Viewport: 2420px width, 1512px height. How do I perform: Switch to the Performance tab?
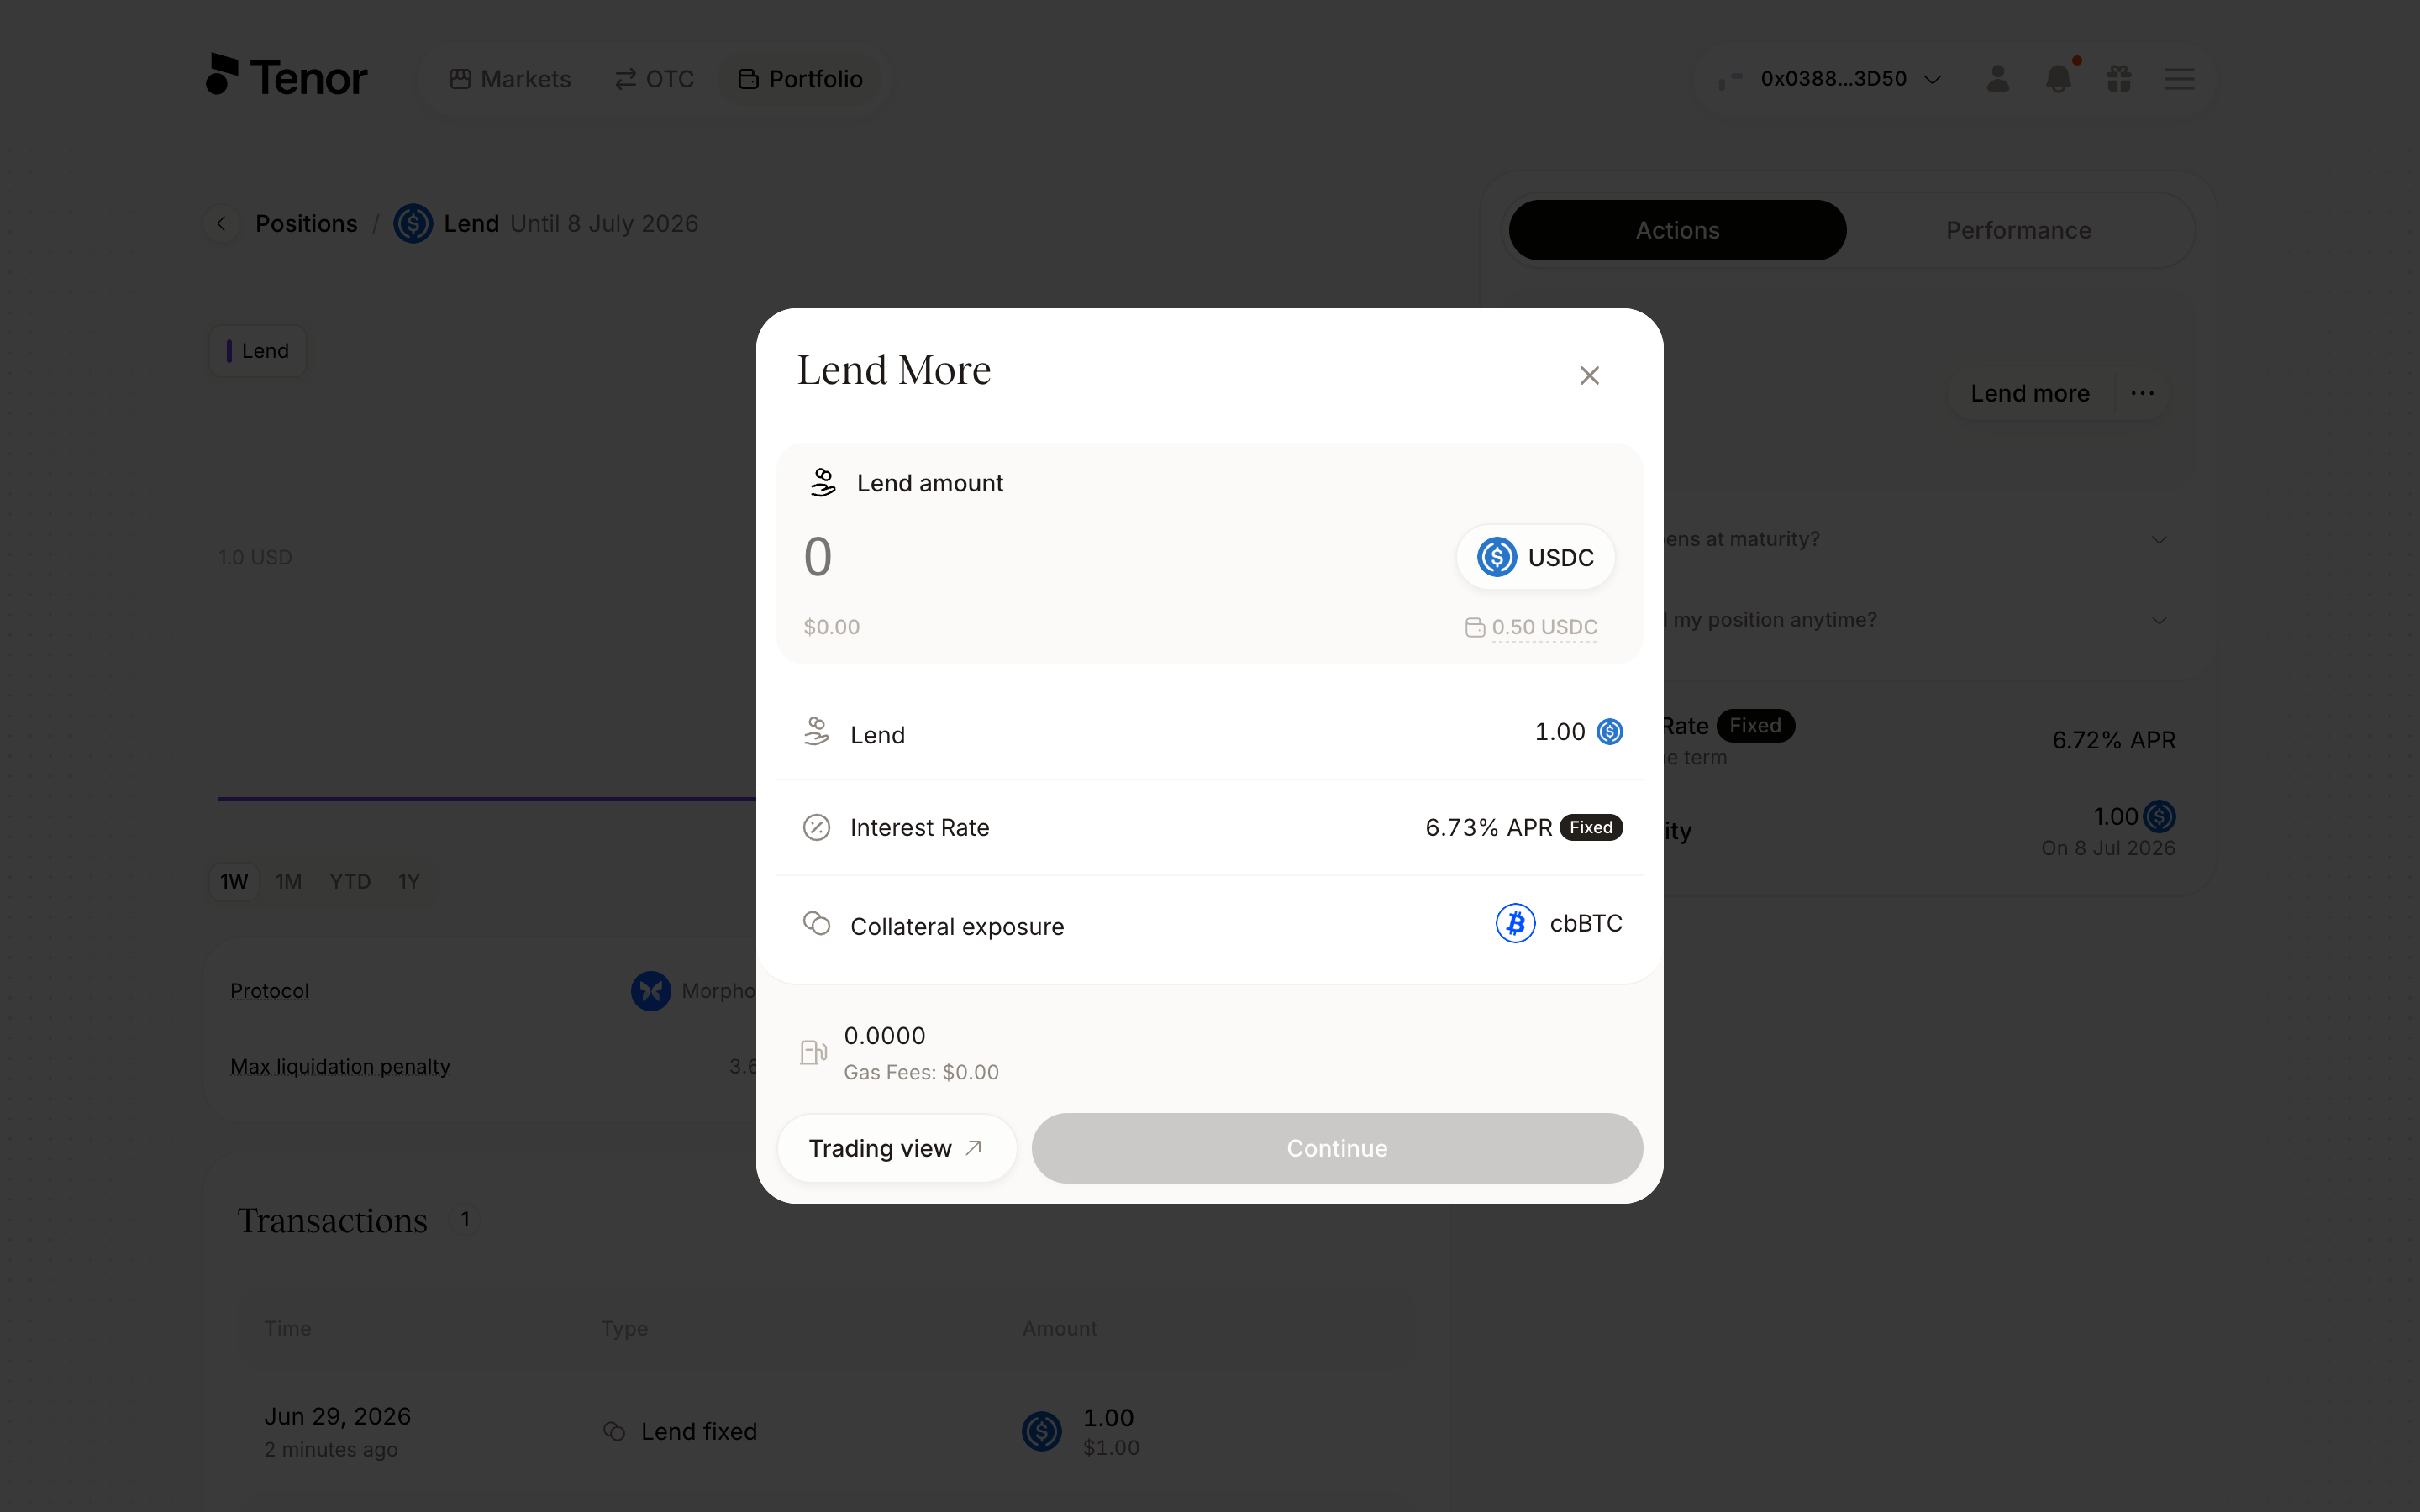pos(2018,230)
